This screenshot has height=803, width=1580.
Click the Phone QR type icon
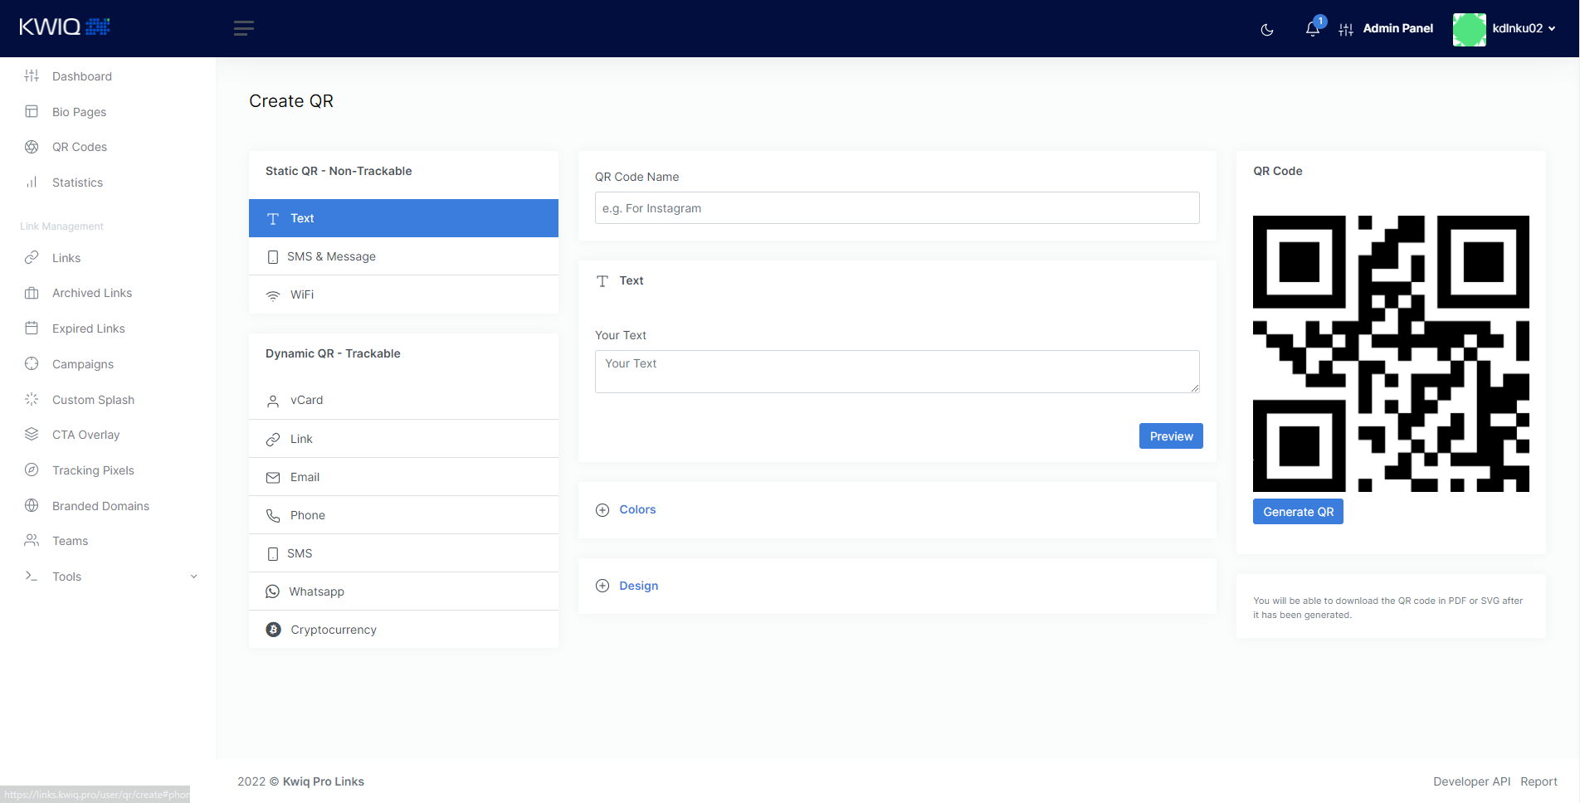pos(273,515)
